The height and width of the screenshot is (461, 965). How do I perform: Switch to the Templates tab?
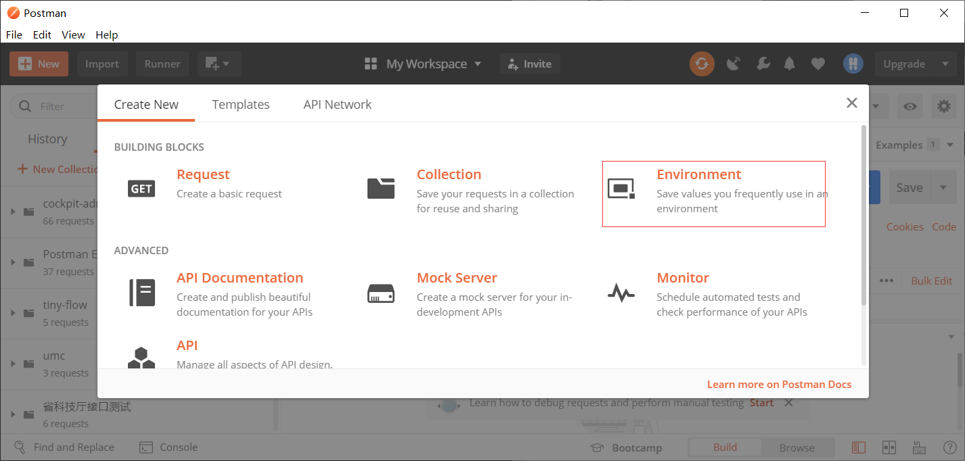point(241,104)
